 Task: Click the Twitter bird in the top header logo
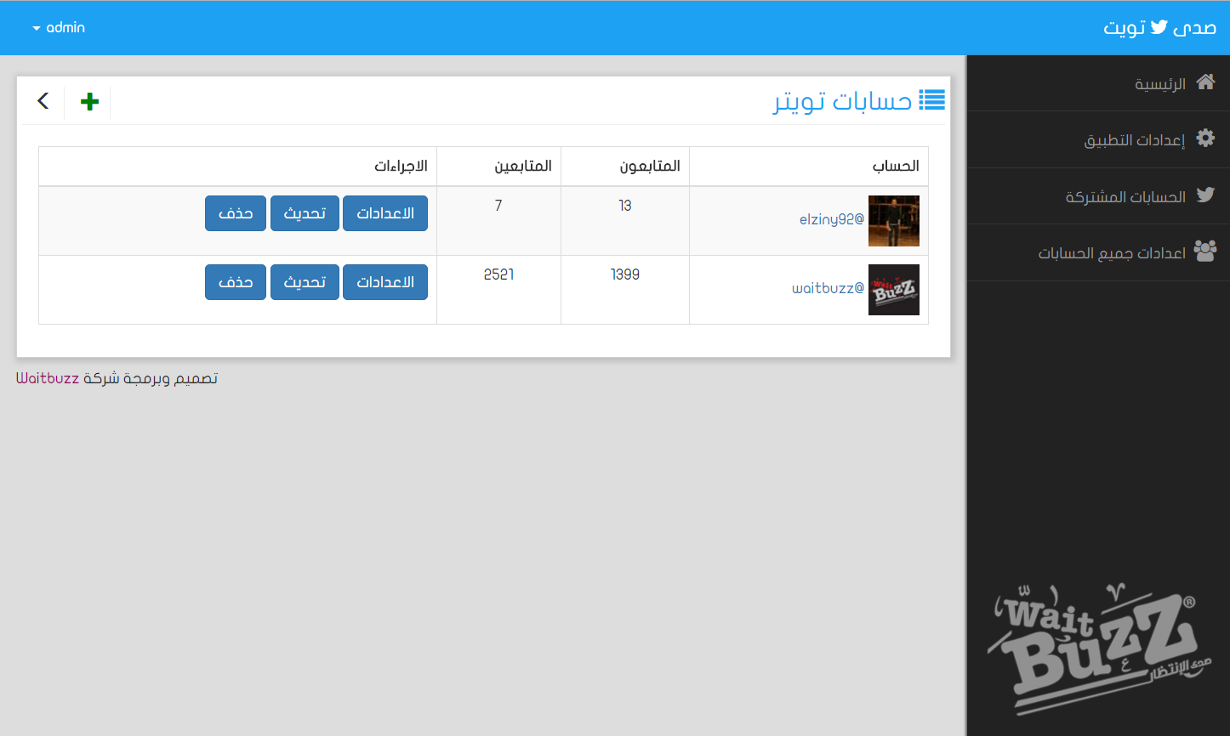pyautogui.click(x=1159, y=27)
